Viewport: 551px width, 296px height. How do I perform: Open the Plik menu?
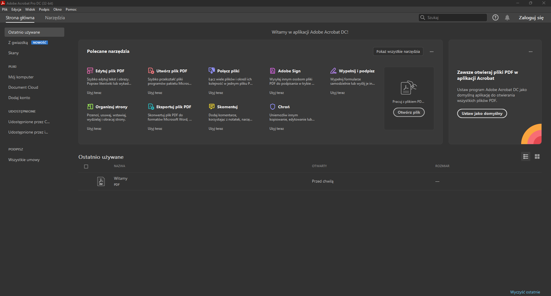point(5,9)
